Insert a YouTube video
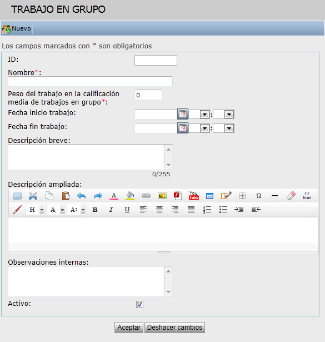This screenshot has height=342, width=325. pos(194,196)
